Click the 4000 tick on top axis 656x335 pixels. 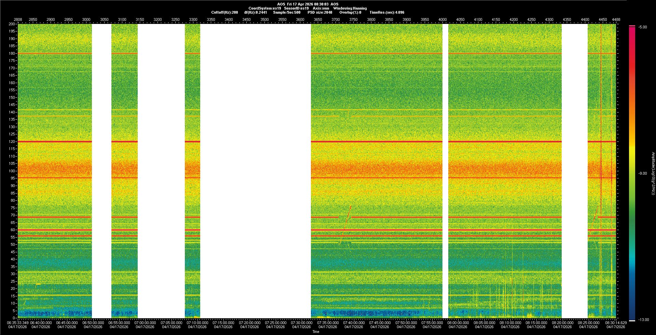coord(442,19)
